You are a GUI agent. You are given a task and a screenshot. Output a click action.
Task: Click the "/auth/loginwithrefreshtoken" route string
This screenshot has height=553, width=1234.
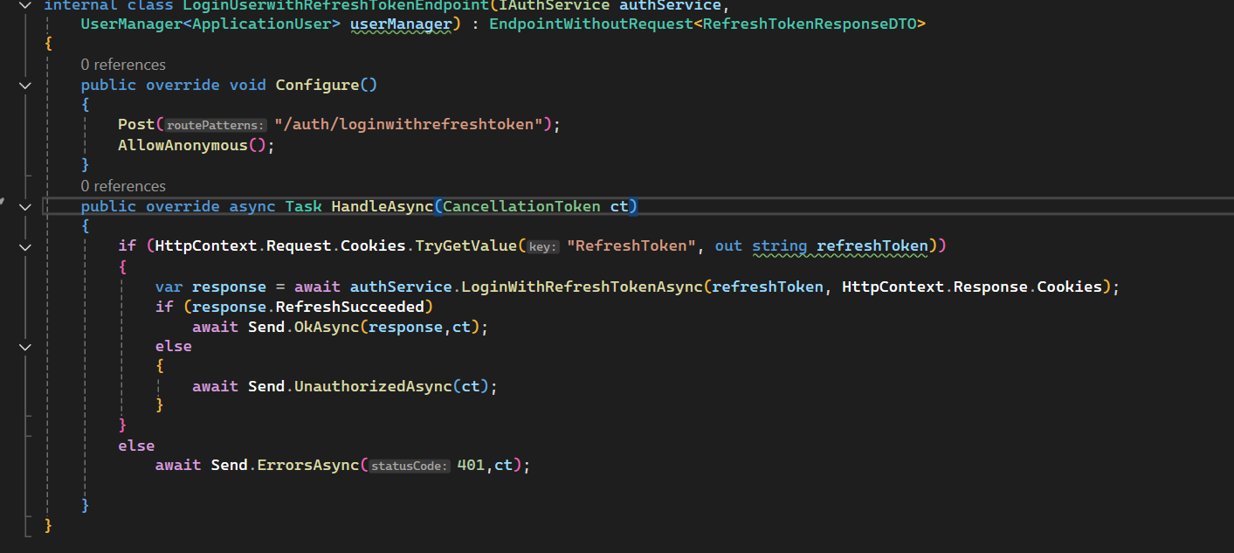click(x=410, y=124)
